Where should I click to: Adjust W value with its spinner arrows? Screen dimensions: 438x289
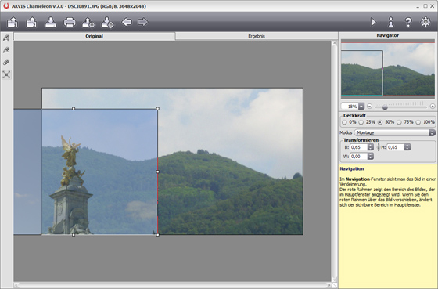(x=371, y=157)
